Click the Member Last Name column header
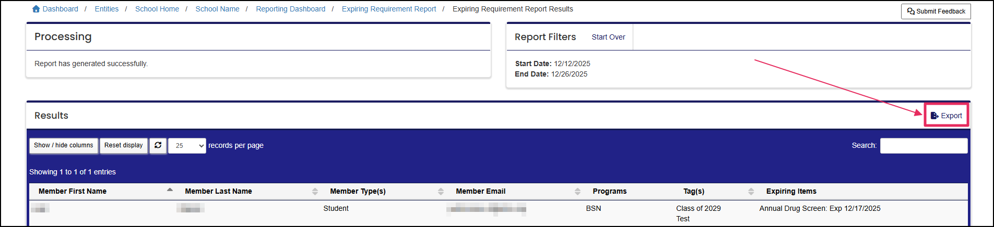 click(249, 191)
